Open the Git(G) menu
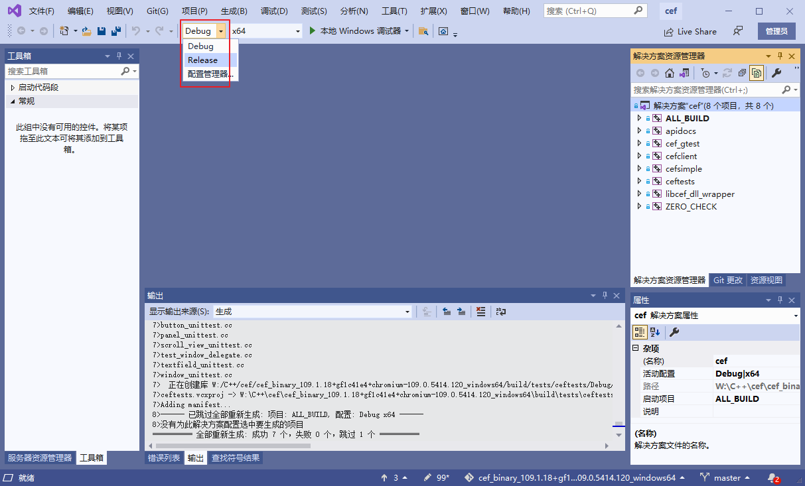 point(156,10)
